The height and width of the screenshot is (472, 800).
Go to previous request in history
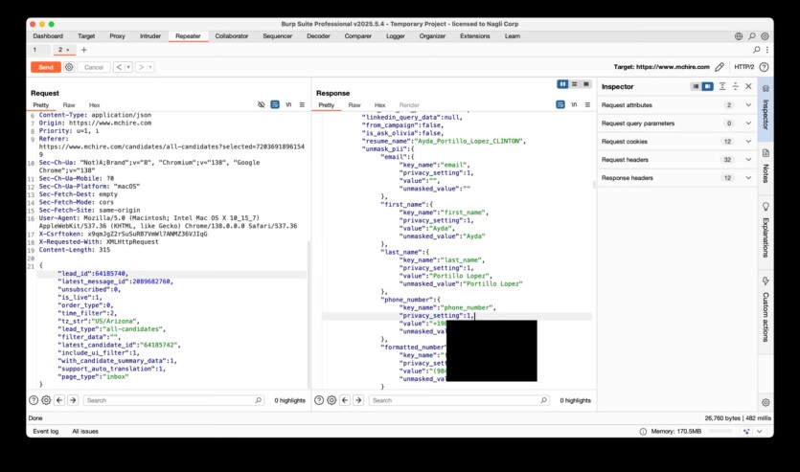pos(119,67)
